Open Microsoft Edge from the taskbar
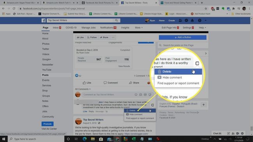 pos(84,139)
